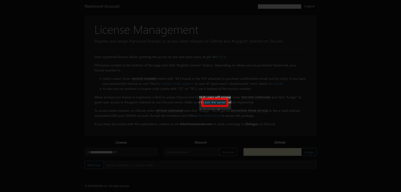Screen dimensions: 401x192
Task: Click the Assign button next to GitHub field
Action: coord(309,152)
